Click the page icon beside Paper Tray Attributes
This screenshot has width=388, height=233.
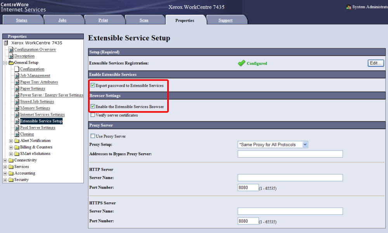pyautogui.click(x=17, y=82)
